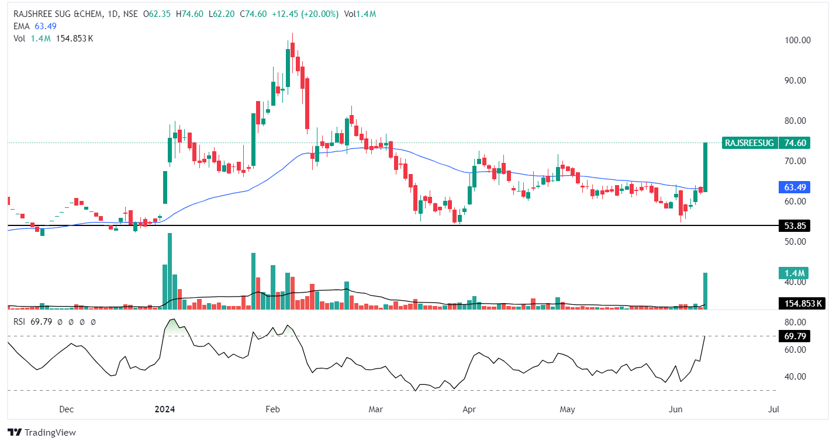Click the blue 63.49 EMA price label
This screenshot has width=836, height=445.
click(x=793, y=187)
